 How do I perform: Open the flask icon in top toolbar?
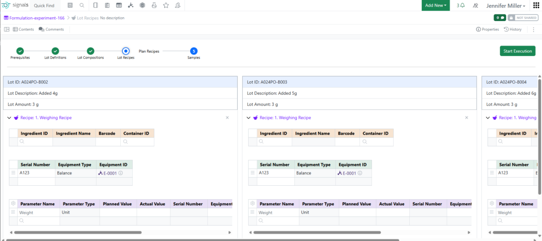pyautogui.click(x=154, y=6)
